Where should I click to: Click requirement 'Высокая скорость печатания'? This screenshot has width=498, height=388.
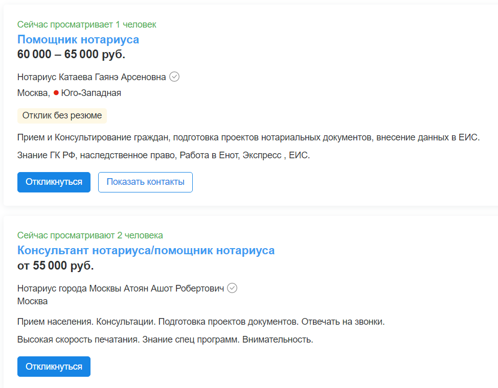pos(78,339)
